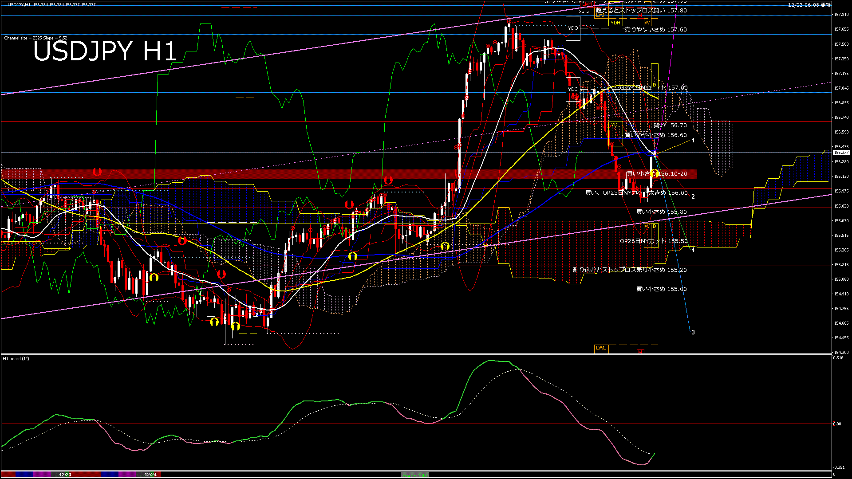Click yellow up-arrow signal at lowest candle

click(235, 326)
